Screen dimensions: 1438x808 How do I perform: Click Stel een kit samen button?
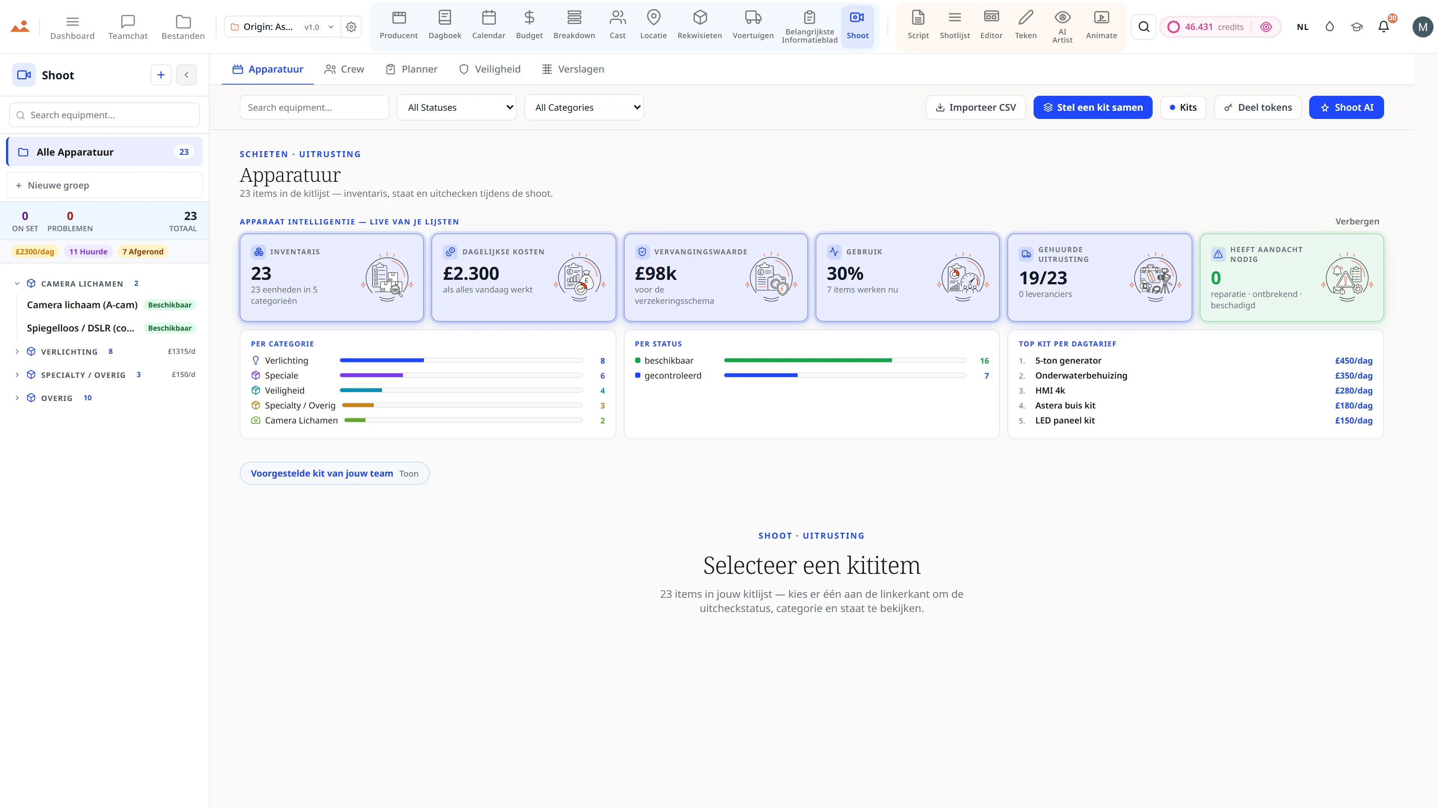[x=1092, y=107]
